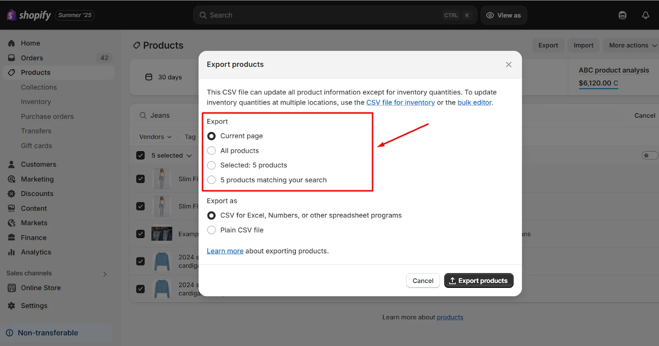This screenshot has height=346, width=659.
Task: Click the Content image icon
Action: (12, 208)
